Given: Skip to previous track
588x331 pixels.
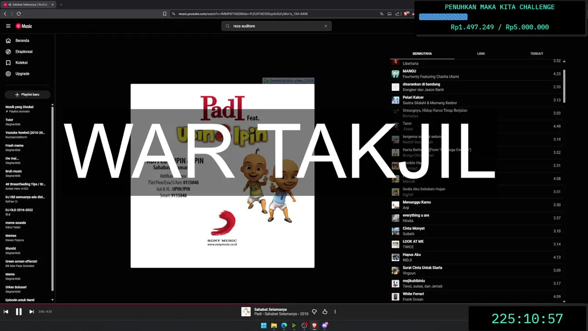Looking at the screenshot, I should tap(6, 312).
